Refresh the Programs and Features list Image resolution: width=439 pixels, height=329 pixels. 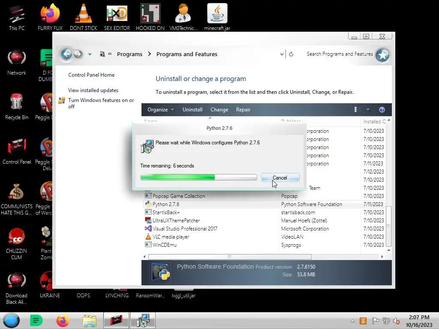pyautogui.click(x=291, y=54)
